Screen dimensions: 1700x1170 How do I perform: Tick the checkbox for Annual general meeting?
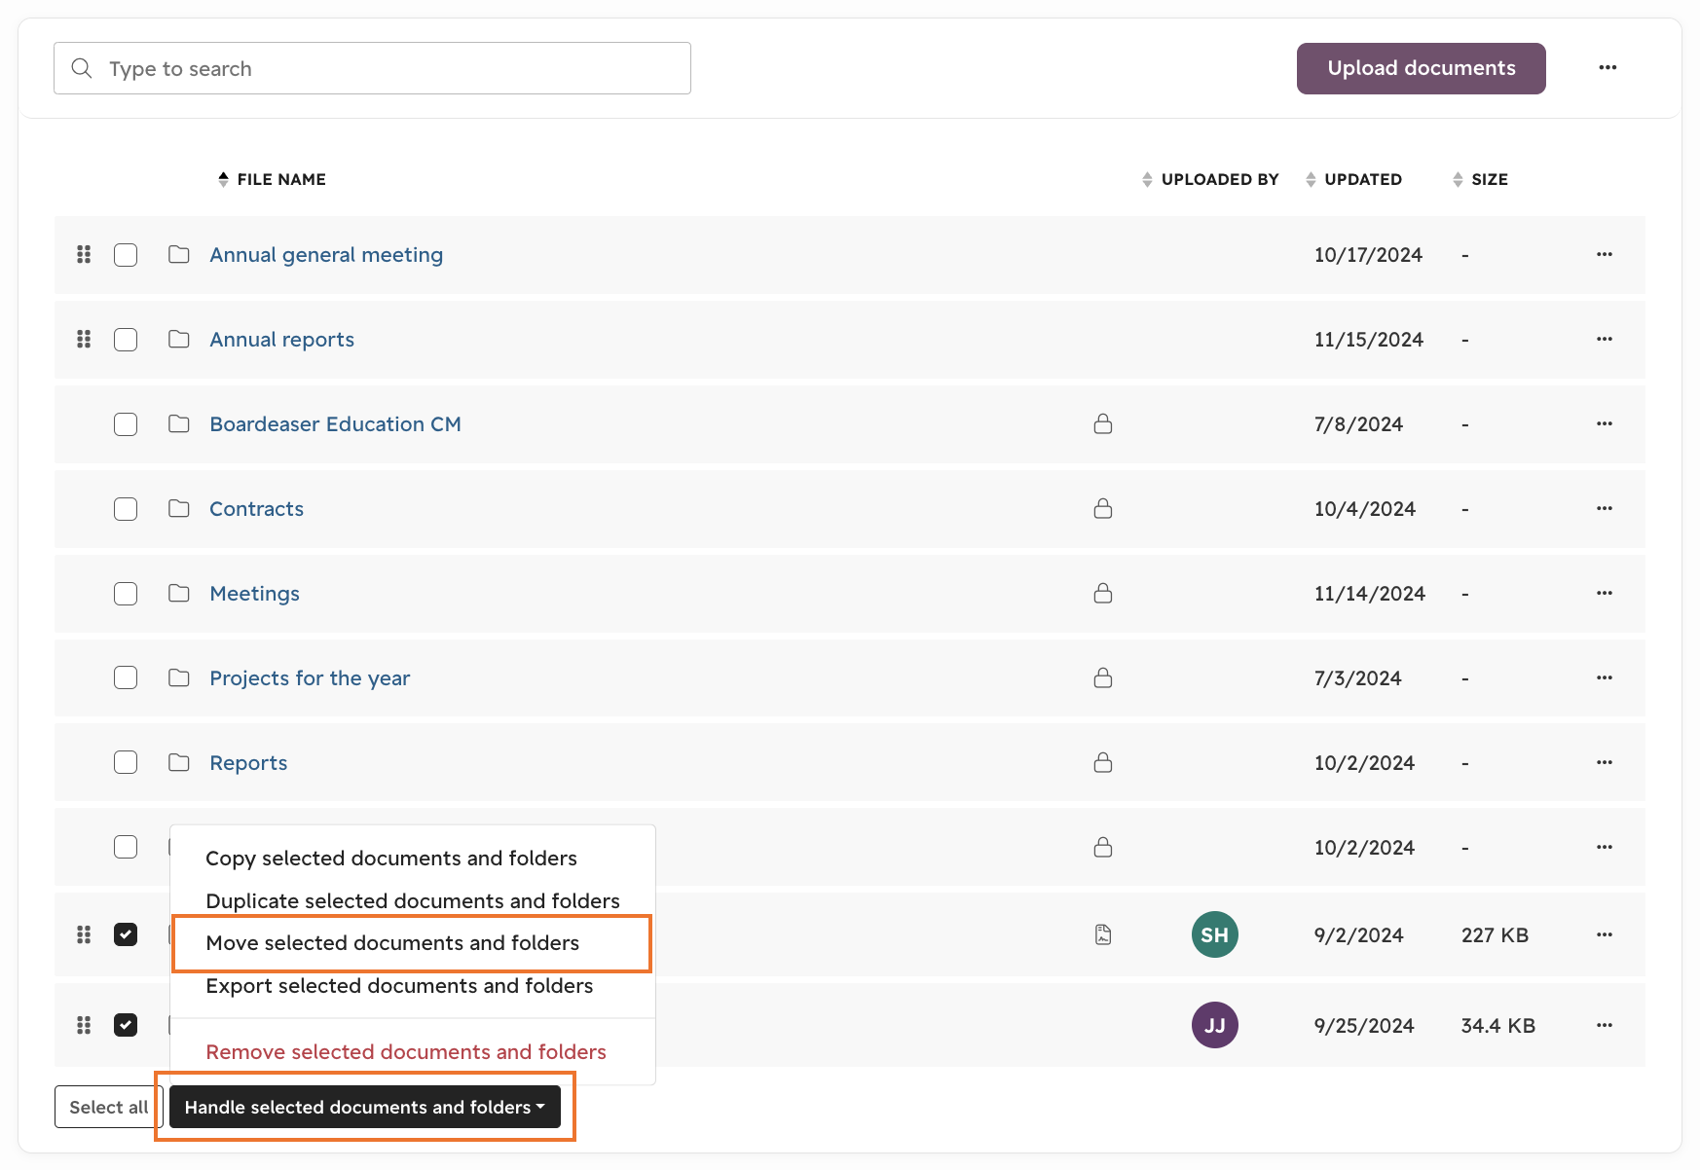coord(126,255)
